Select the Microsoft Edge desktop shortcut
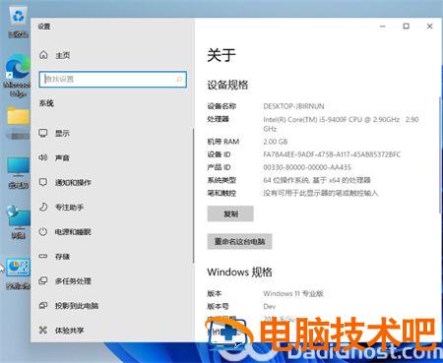The height and width of the screenshot is (363, 443). [x=17, y=76]
